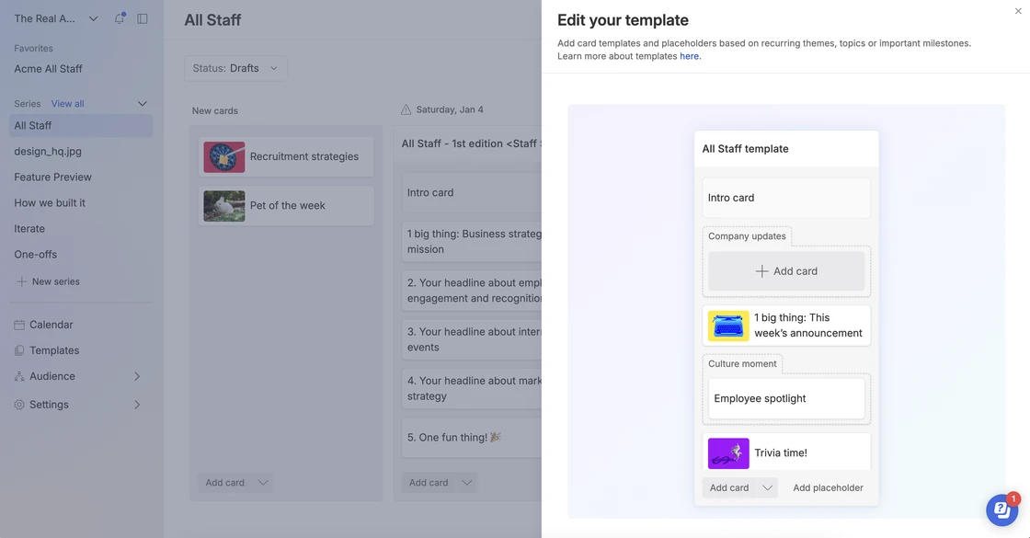
Task: Open the Status: Drafts dropdown
Action: (x=235, y=68)
